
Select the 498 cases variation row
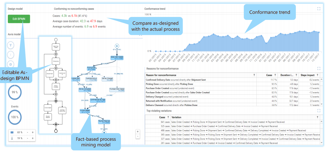[233, 131]
